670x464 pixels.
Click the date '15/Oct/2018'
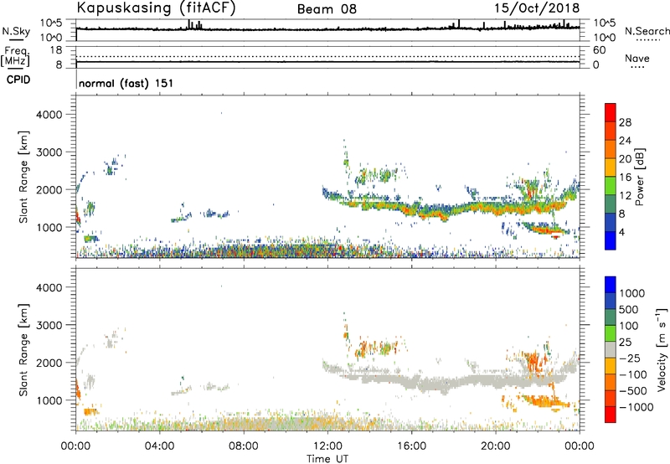(537, 8)
